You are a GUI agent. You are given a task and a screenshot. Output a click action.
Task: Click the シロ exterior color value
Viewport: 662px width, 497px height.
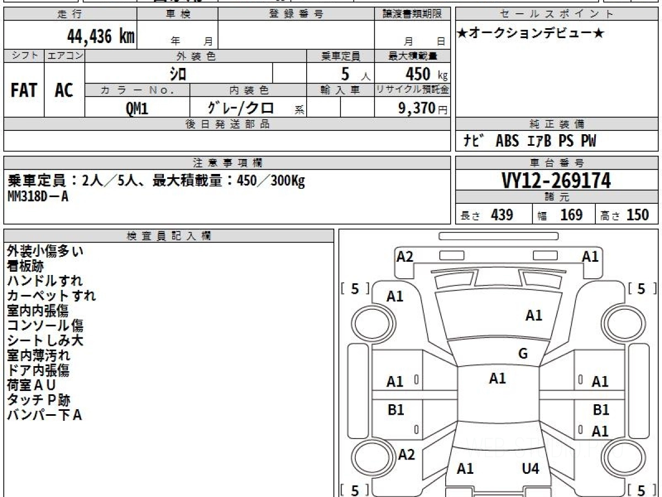pyautogui.click(x=178, y=73)
